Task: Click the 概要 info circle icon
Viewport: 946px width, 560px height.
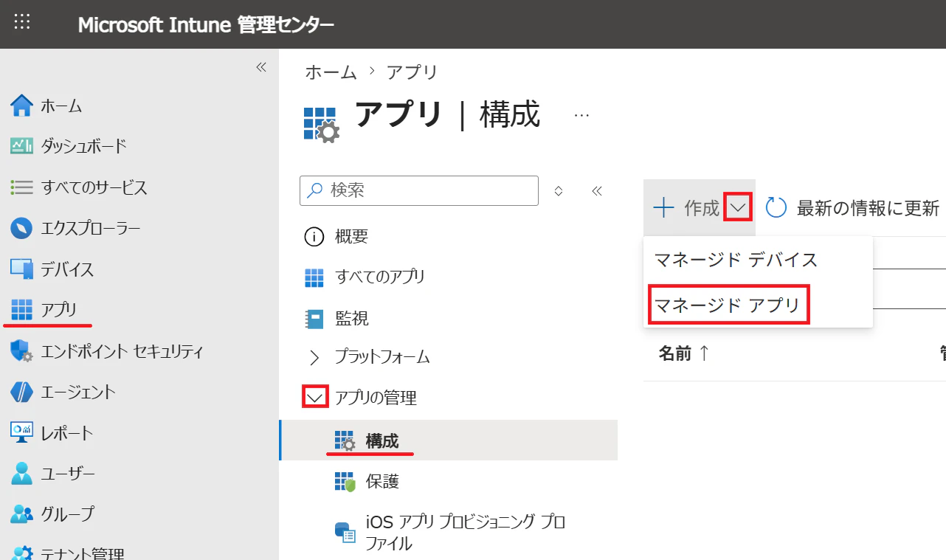Action: click(314, 237)
